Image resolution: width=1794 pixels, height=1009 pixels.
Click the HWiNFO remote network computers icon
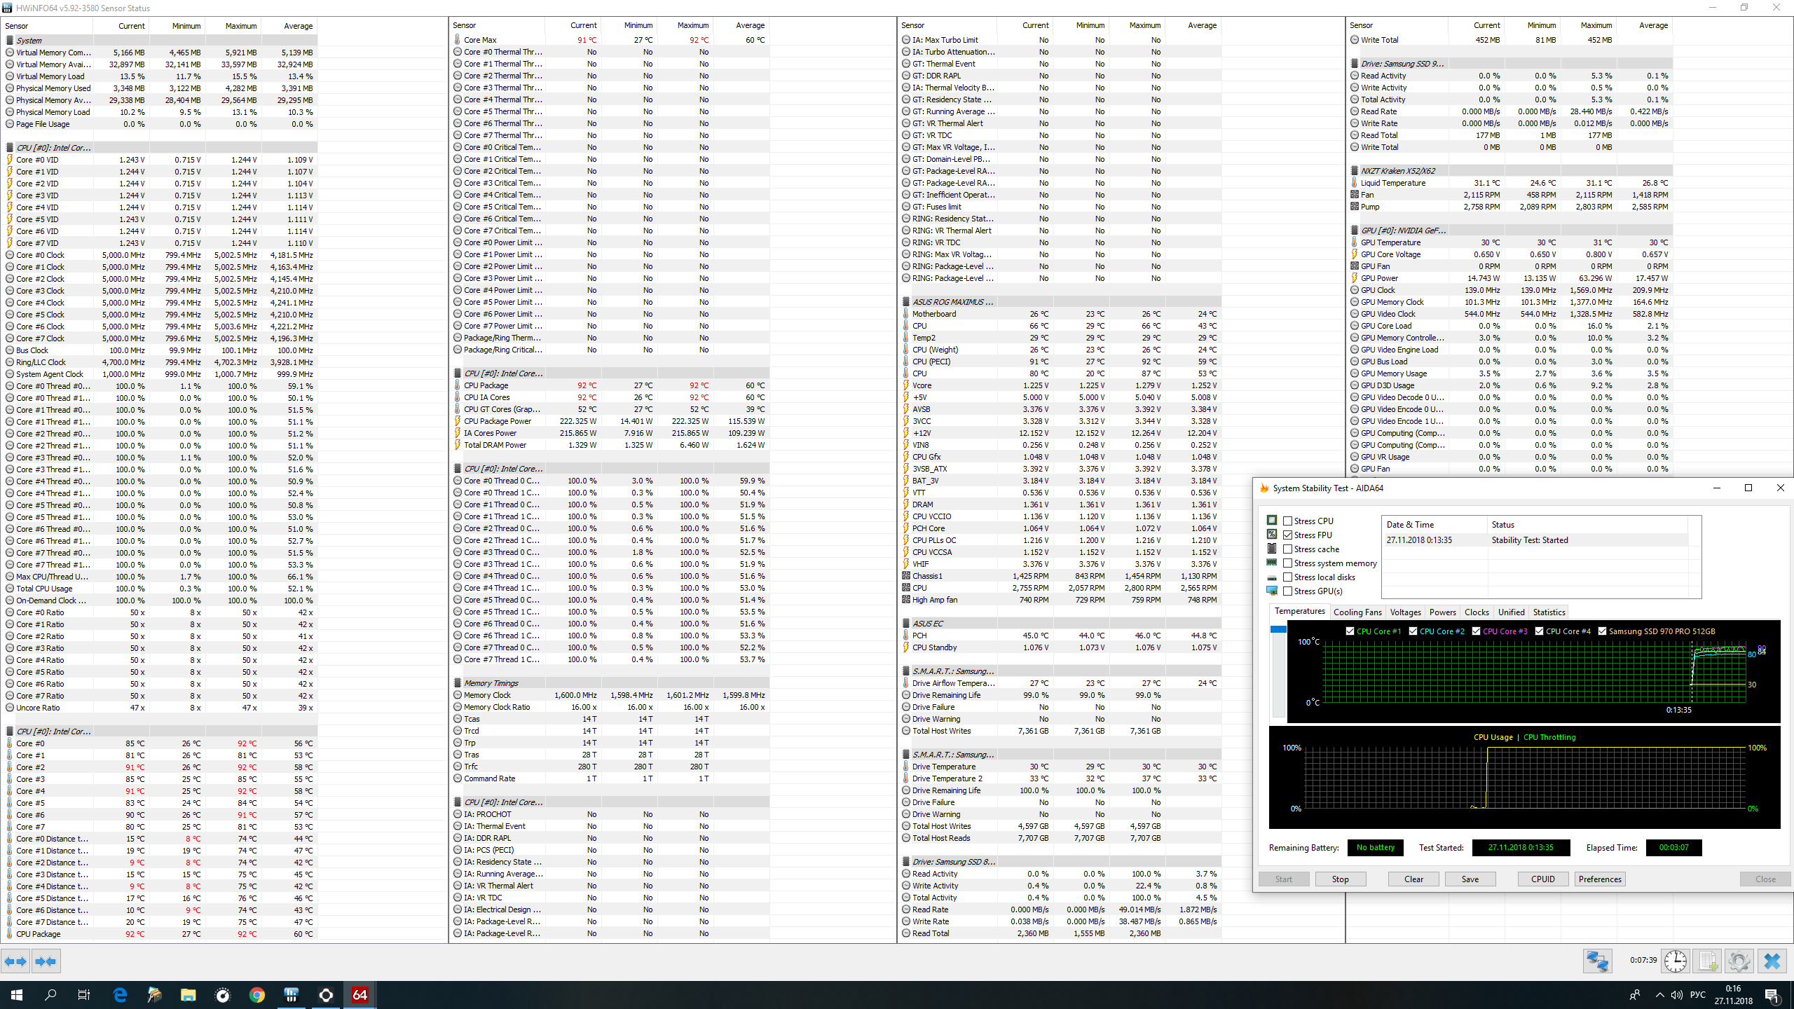[1597, 961]
